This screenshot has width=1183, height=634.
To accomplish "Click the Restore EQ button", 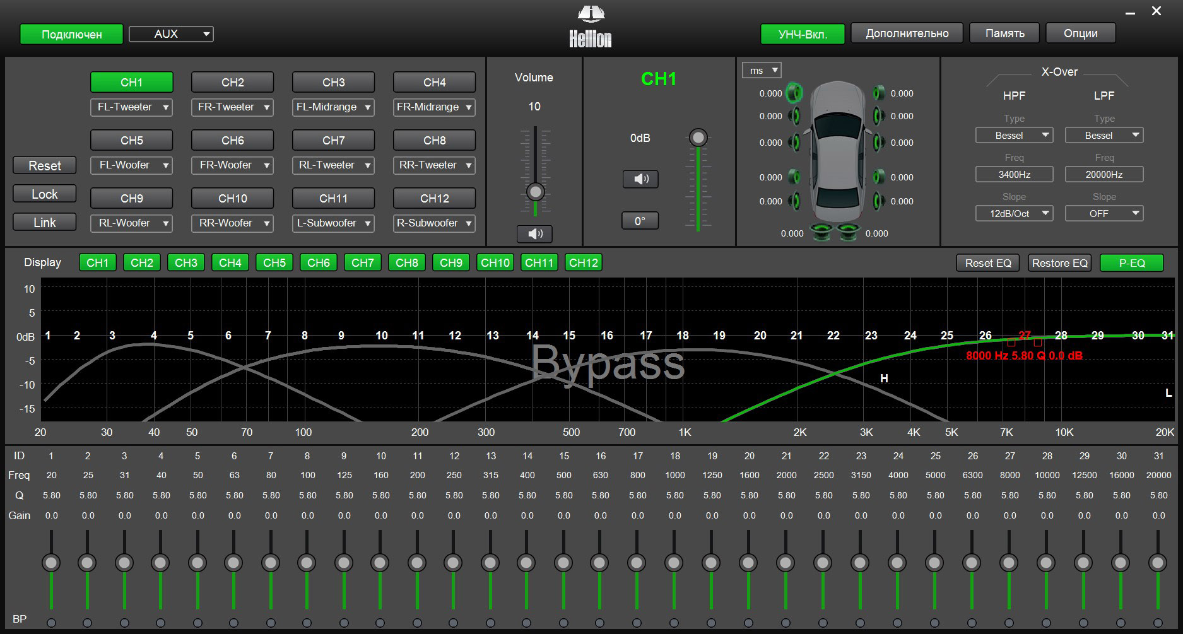I will coord(1060,263).
